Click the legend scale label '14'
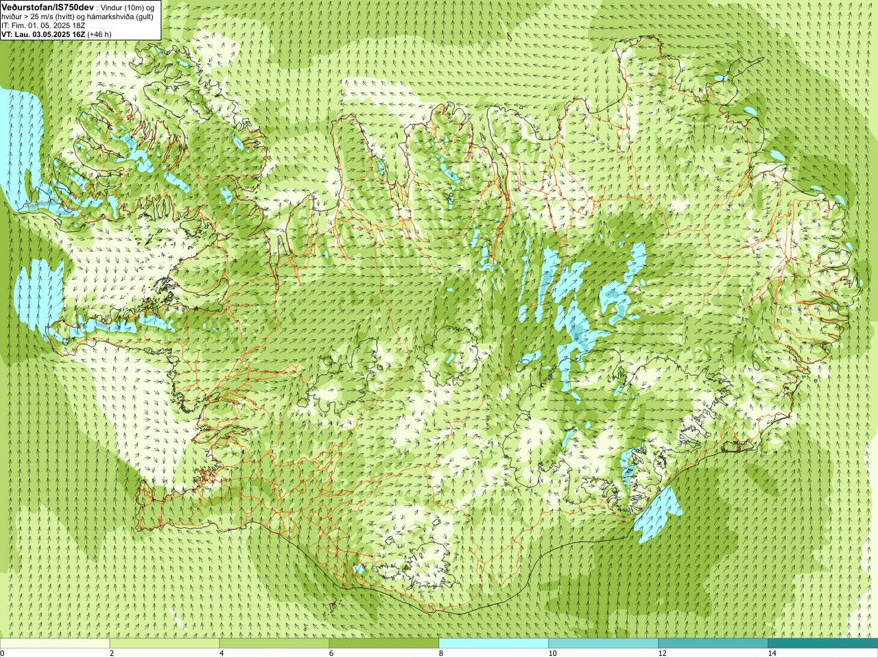 [x=772, y=653]
